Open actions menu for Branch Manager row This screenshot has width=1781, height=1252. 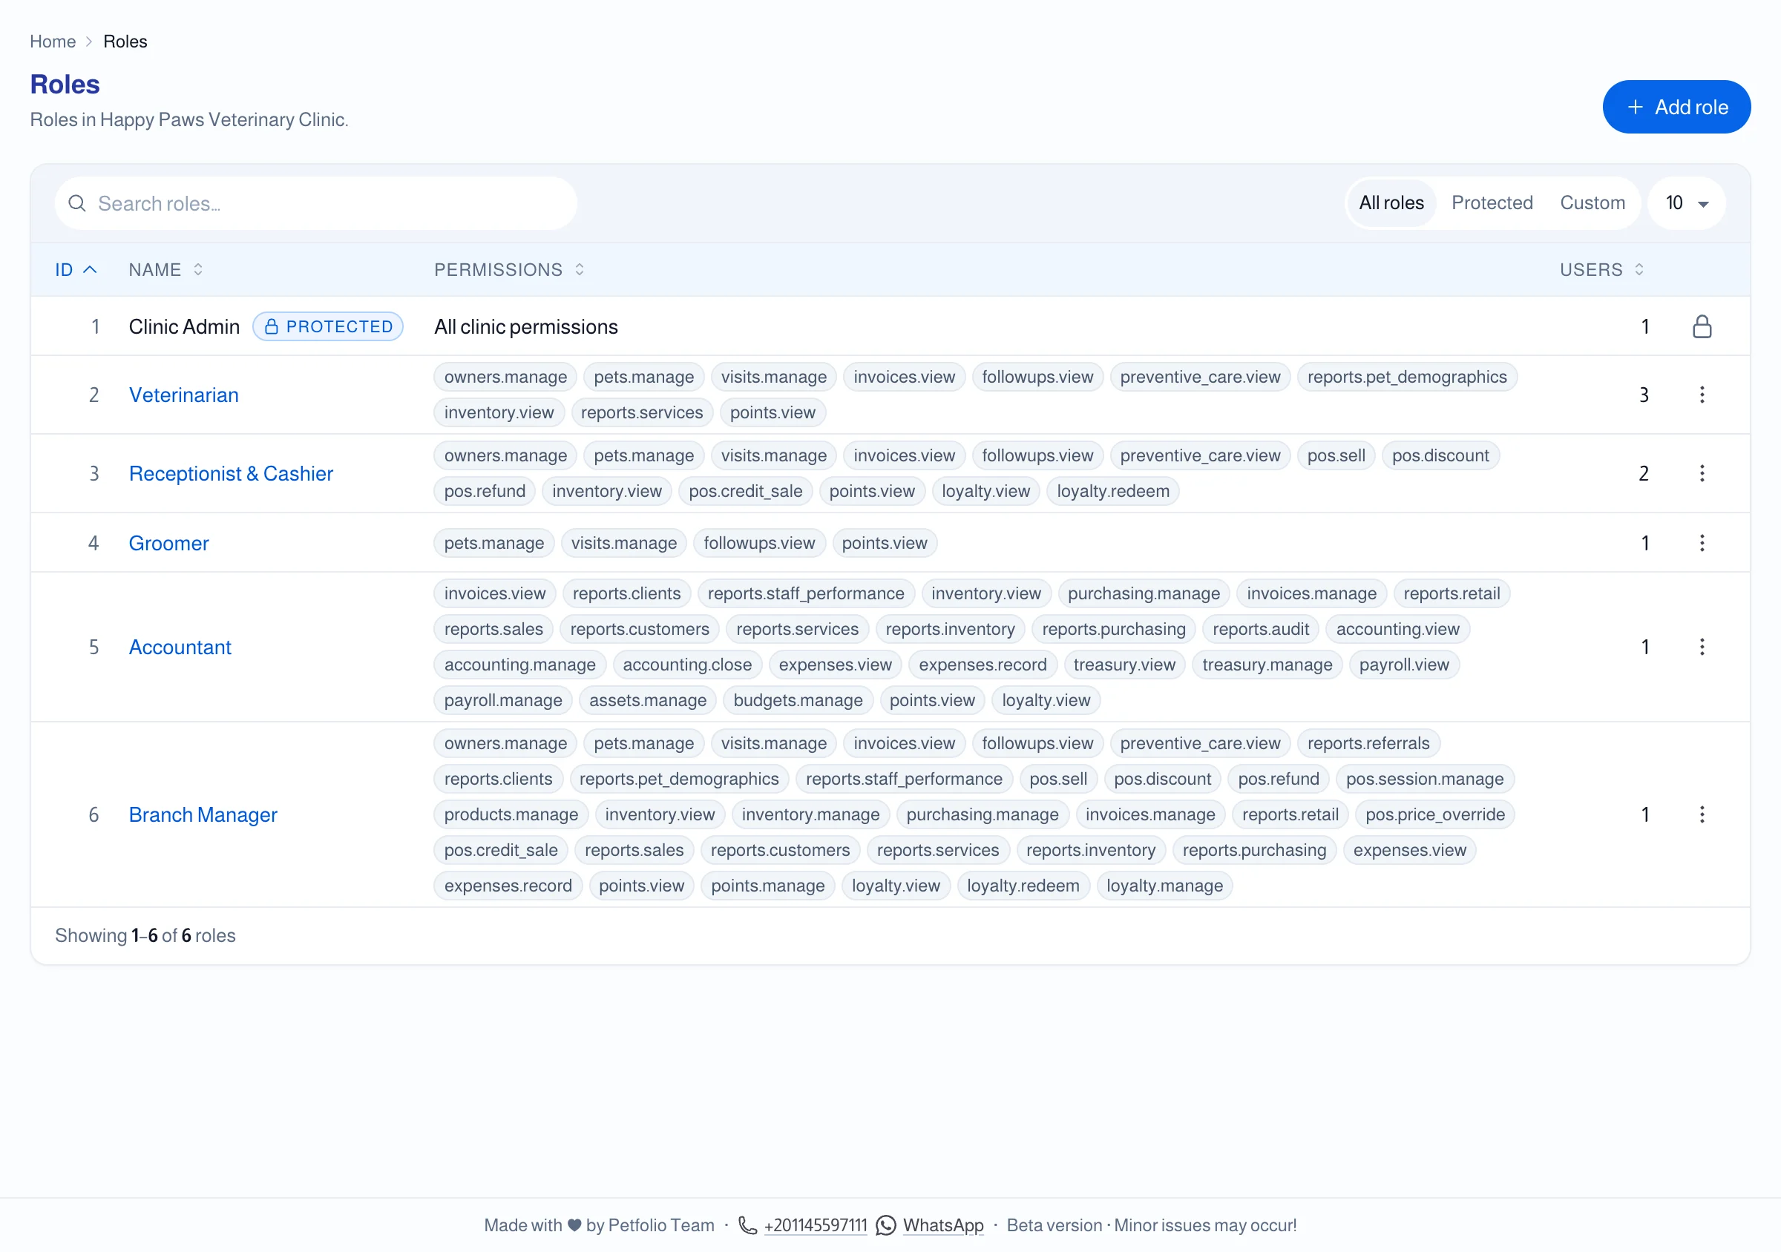pos(1702,814)
